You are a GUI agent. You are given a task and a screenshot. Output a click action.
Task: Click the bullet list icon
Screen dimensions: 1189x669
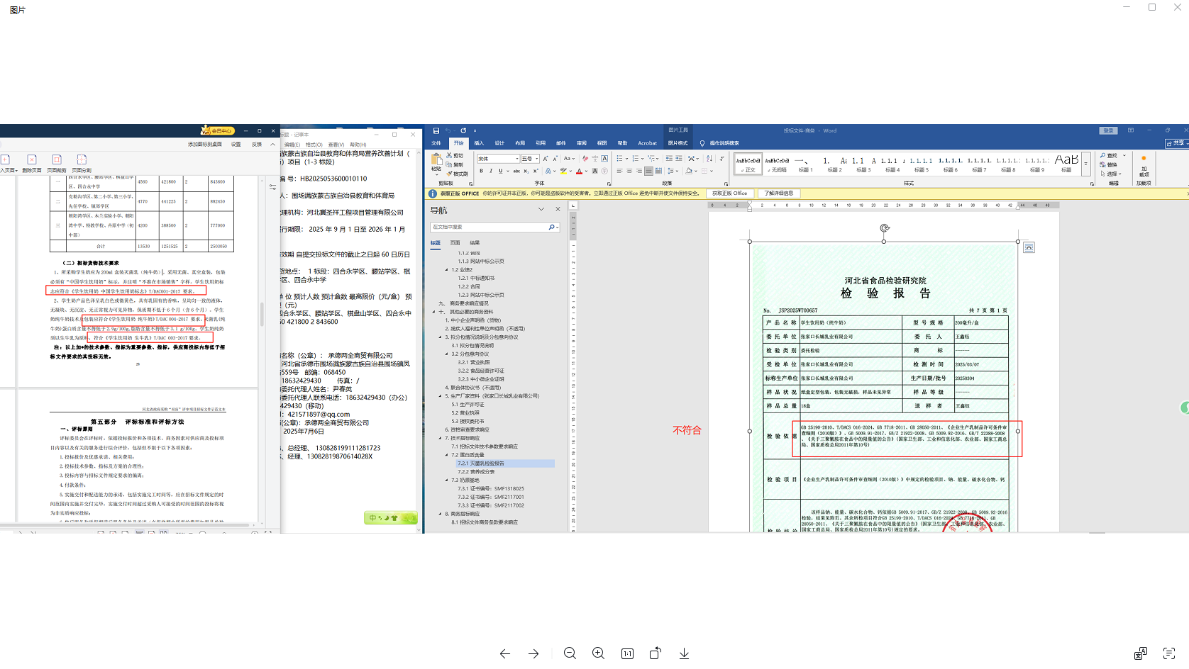point(619,159)
